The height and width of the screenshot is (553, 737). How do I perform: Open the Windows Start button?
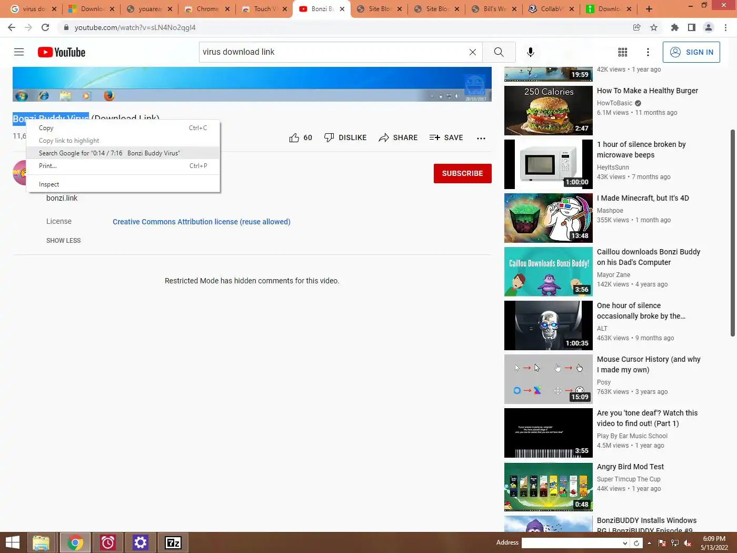tap(12, 542)
